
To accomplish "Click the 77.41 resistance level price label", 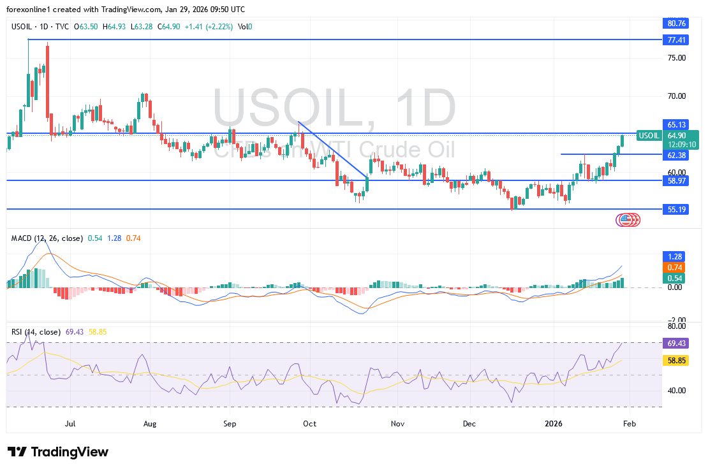I will coord(676,40).
